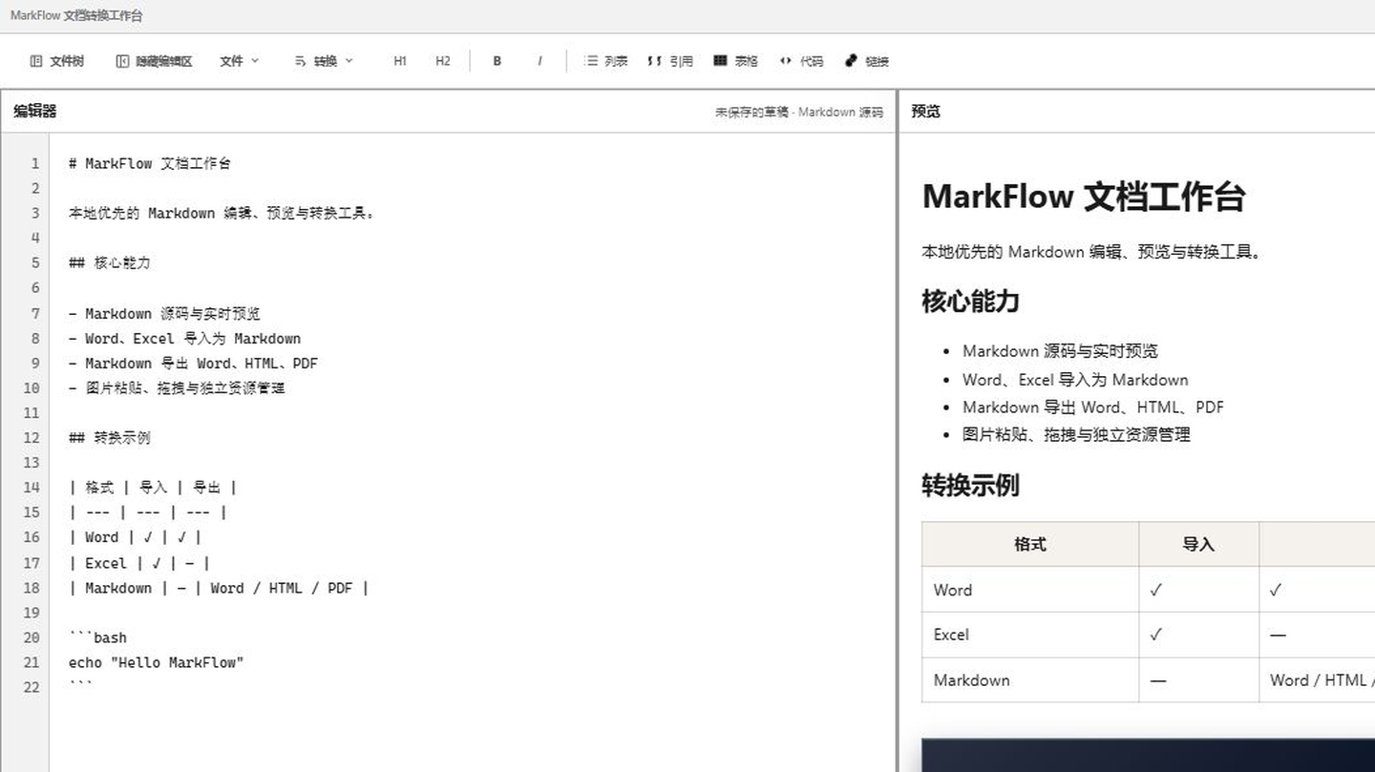Insert H1 heading
This screenshot has height=772, width=1375.
[x=400, y=61]
